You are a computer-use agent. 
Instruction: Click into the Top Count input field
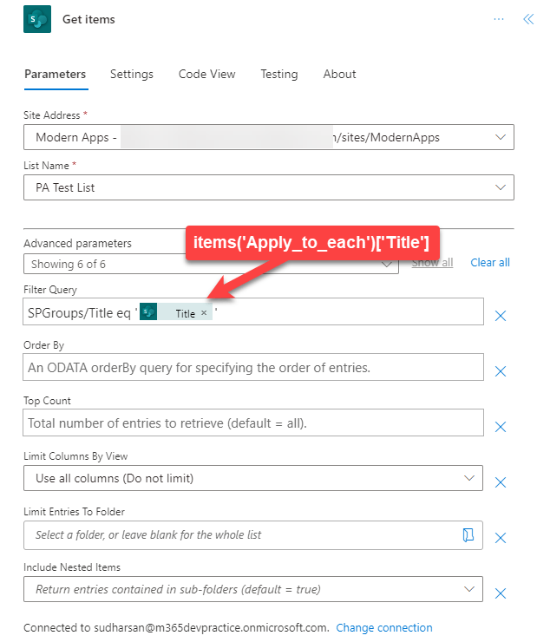253,423
